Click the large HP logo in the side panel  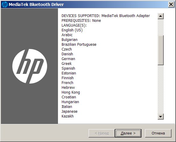[30, 66]
